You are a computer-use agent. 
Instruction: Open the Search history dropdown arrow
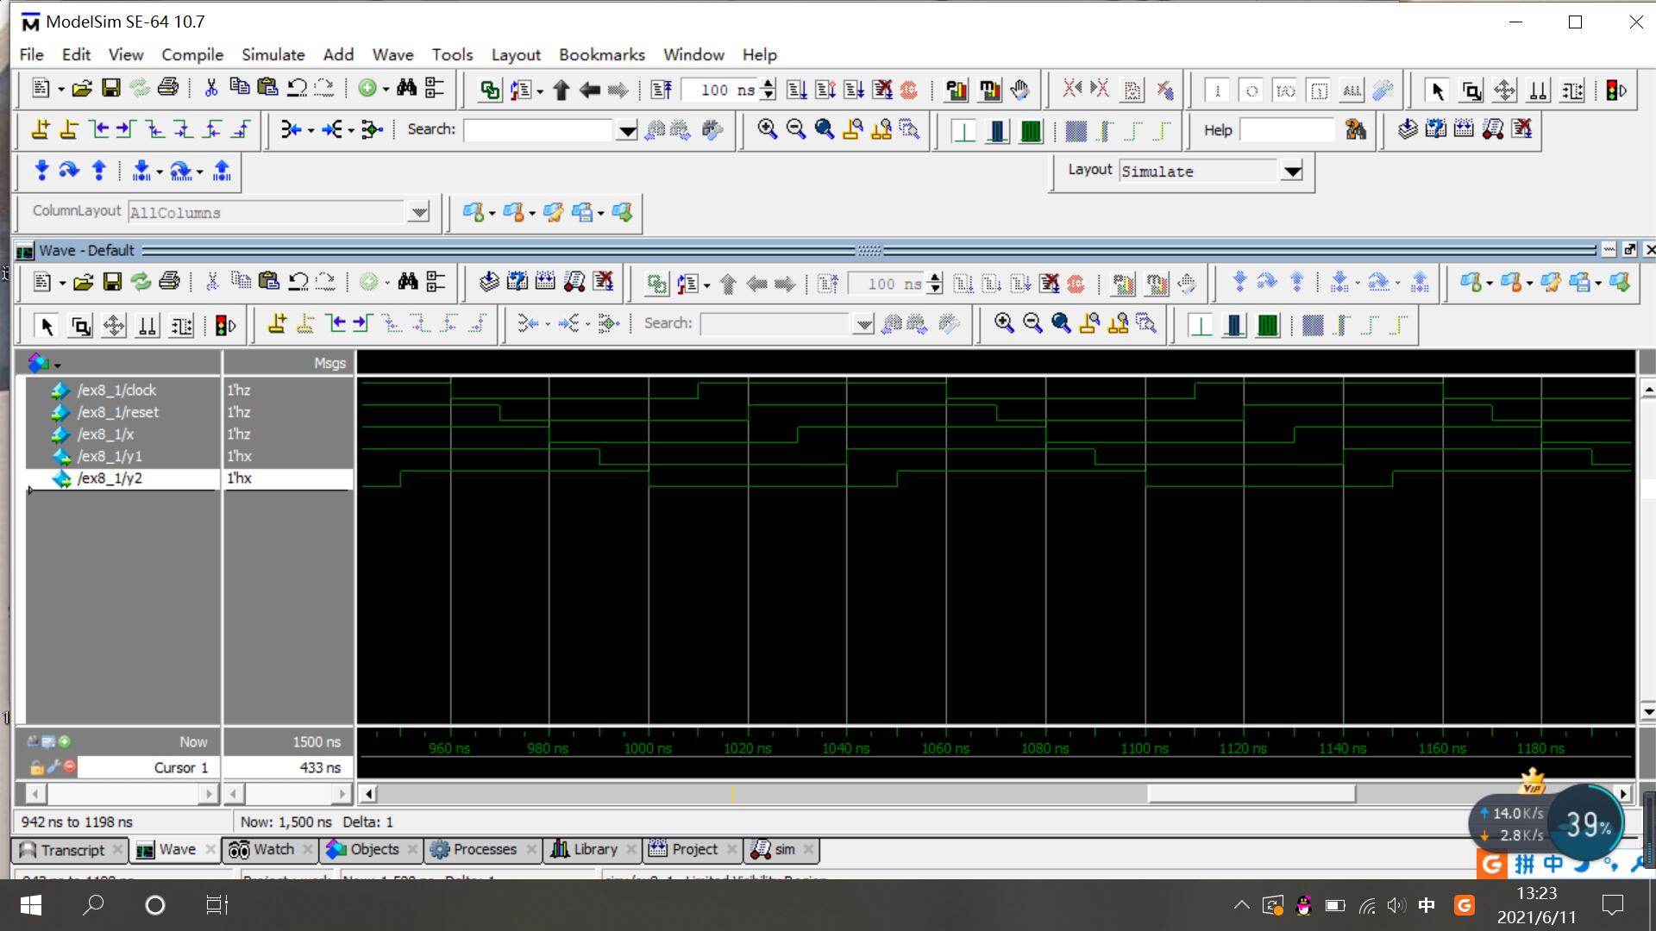[x=627, y=130]
